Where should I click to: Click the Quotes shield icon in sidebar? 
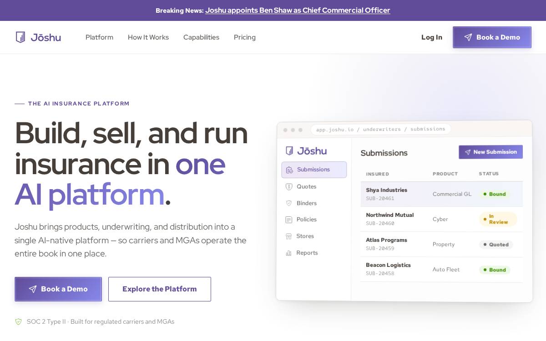pyautogui.click(x=288, y=186)
